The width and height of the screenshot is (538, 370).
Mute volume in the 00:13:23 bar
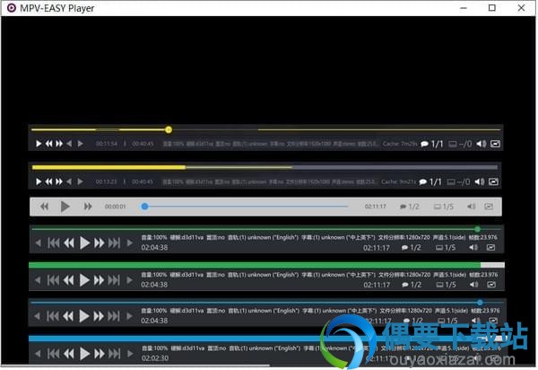click(x=480, y=181)
